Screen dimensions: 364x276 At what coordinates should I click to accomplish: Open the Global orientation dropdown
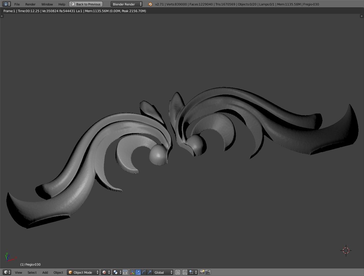(163, 272)
